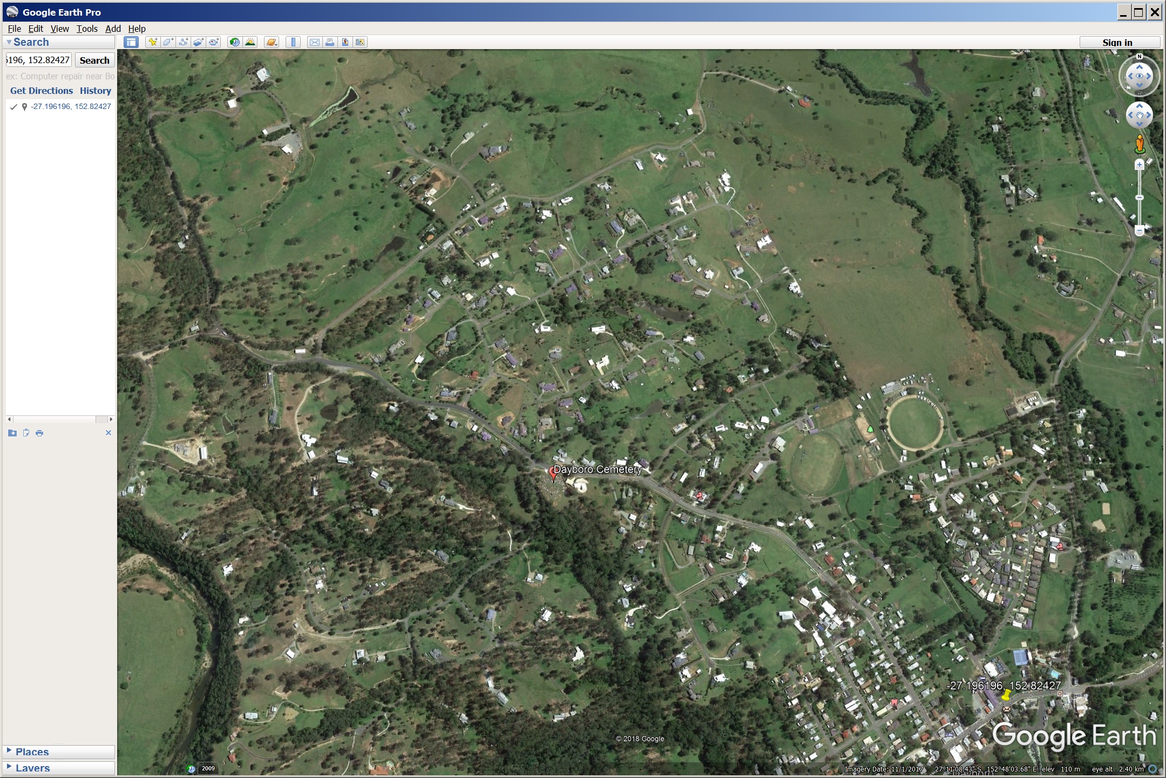Open the View menu
The width and height of the screenshot is (1166, 778).
(x=59, y=29)
